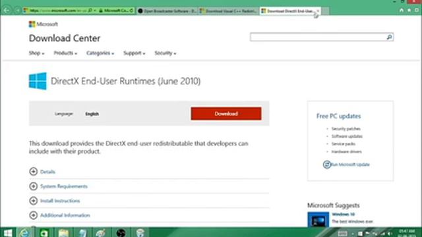The height and width of the screenshot is (237, 422).
Task: Click the 'Software updates' list item
Action: pyautogui.click(x=347, y=136)
